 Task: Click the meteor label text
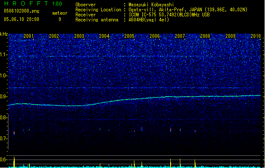click(60, 13)
